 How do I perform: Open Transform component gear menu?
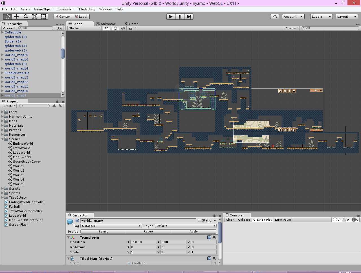tap(214, 237)
